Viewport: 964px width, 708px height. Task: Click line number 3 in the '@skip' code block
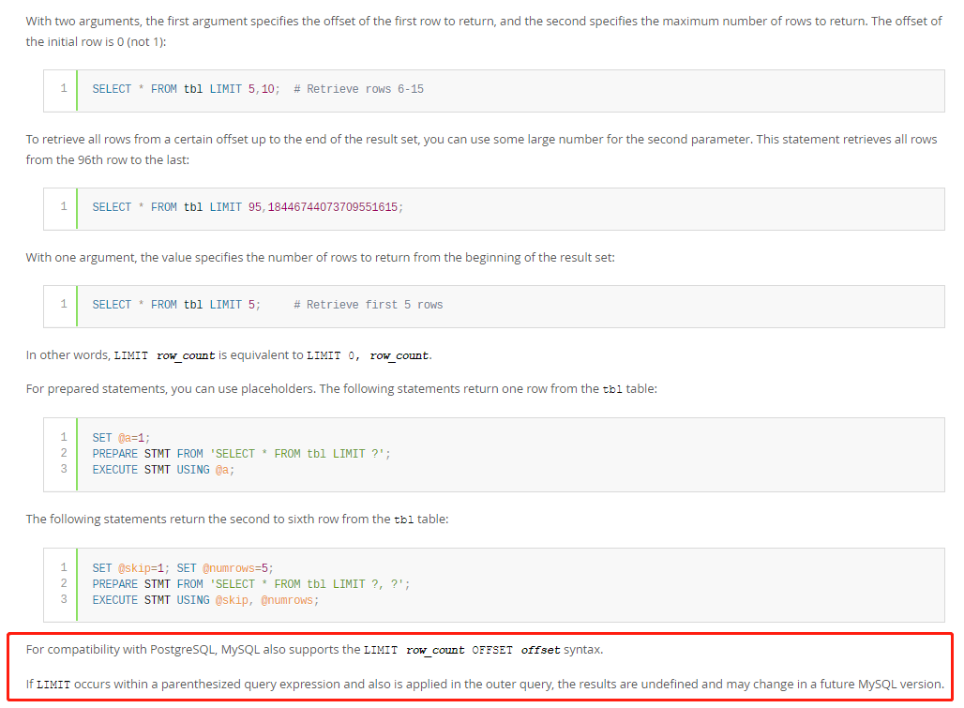pos(64,599)
